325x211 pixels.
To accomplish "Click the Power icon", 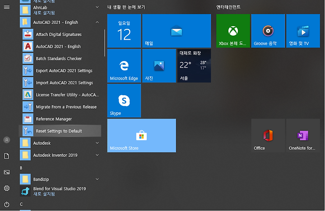I will 7,204.
